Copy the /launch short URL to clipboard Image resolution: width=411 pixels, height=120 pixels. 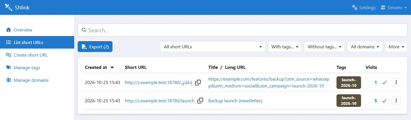pyautogui.click(x=200, y=101)
